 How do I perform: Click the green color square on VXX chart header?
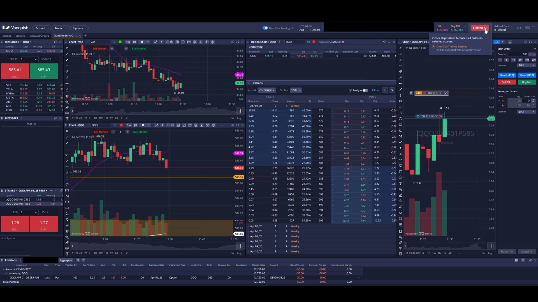pyautogui.click(x=120, y=42)
